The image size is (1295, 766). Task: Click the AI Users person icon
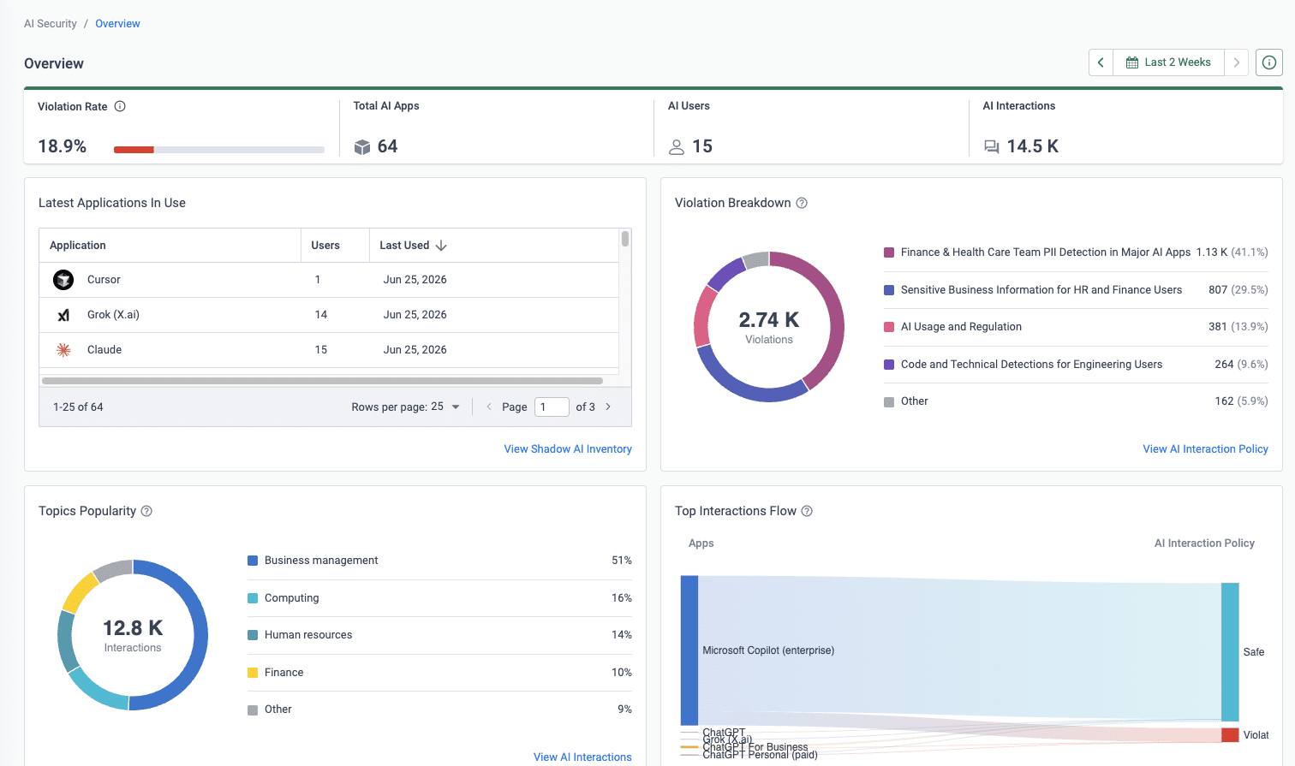[x=677, y=147]
